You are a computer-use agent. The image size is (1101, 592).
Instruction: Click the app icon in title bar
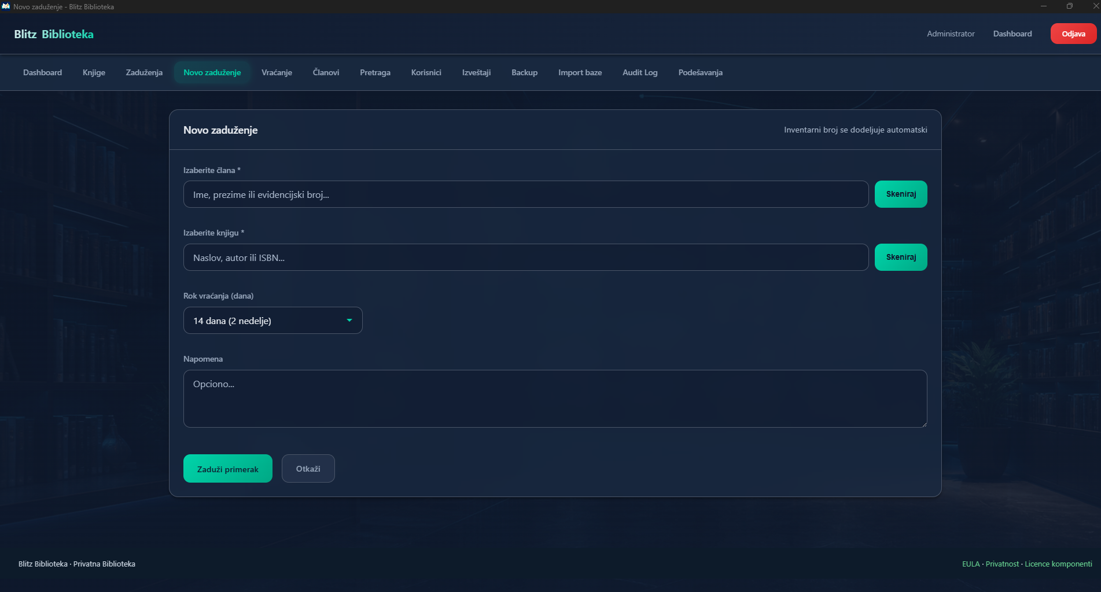[x=6, y=6]
